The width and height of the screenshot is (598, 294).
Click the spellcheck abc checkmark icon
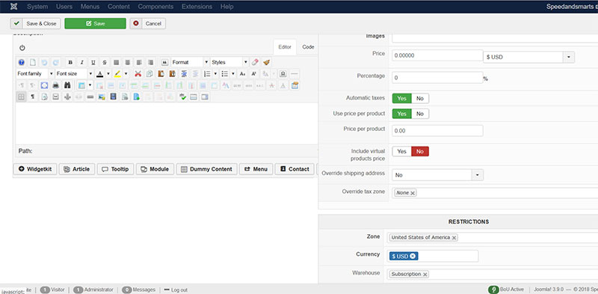(182, 97)
